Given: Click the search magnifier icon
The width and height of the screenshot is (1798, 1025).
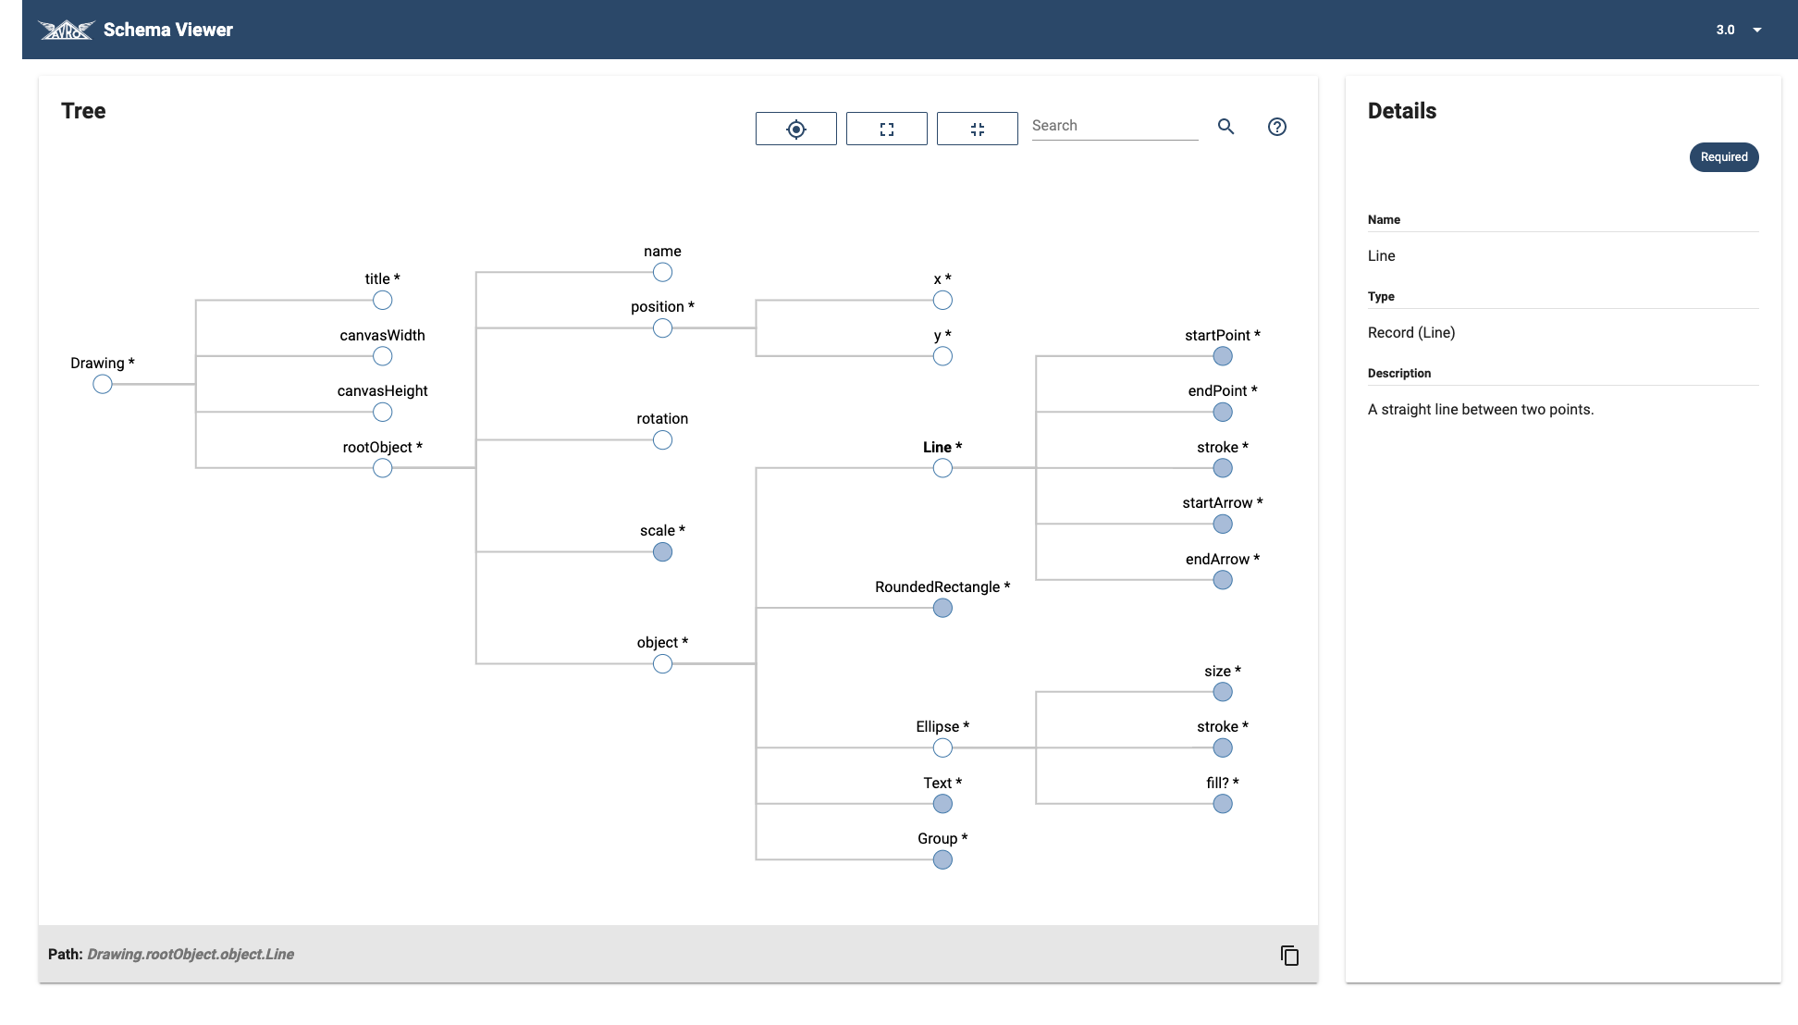Looking at the screenshot, I should click(1225, 127).
